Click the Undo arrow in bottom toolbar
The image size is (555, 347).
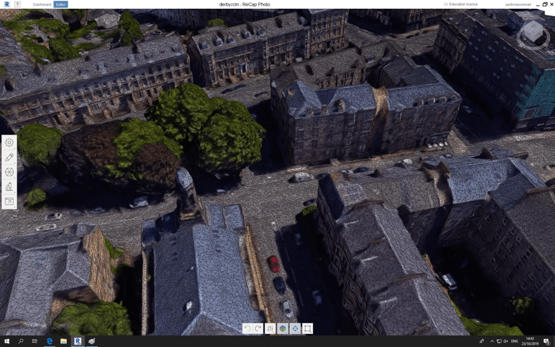pyautogui.click(x=247, y=328)
